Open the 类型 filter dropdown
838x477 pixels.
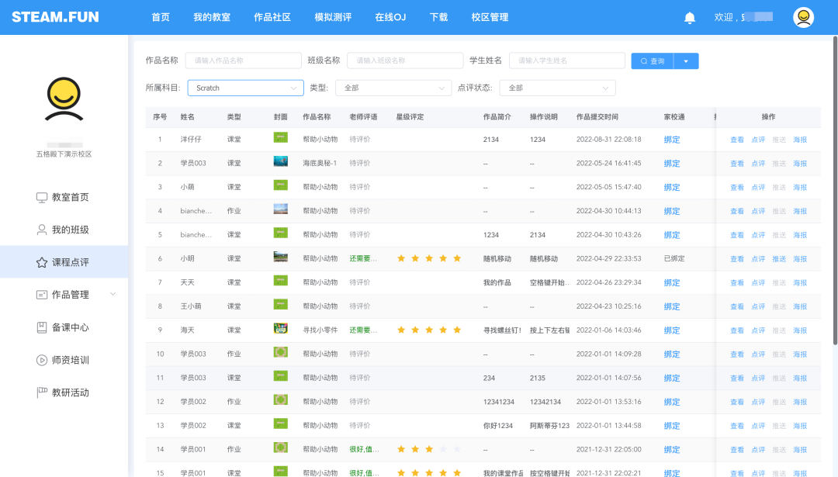pyautogui.click(x=393, y=88)
